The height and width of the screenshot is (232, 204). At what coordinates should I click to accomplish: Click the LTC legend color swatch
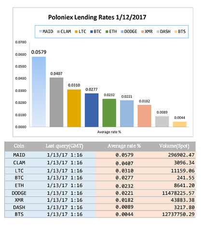coord(76,31)
